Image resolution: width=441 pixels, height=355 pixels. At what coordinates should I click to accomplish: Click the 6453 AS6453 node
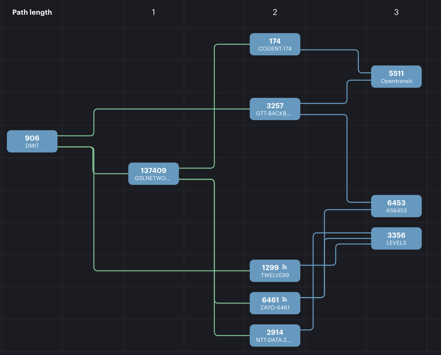(x=396, y=206)
